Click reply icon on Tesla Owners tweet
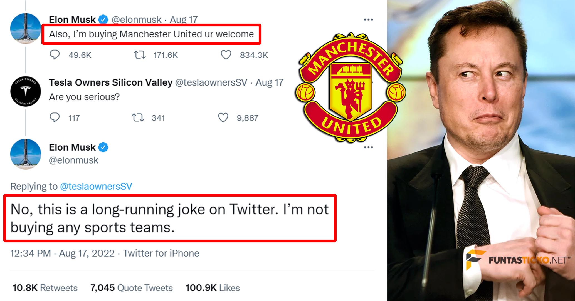This screenshot has height=301, width=575. 55,118
